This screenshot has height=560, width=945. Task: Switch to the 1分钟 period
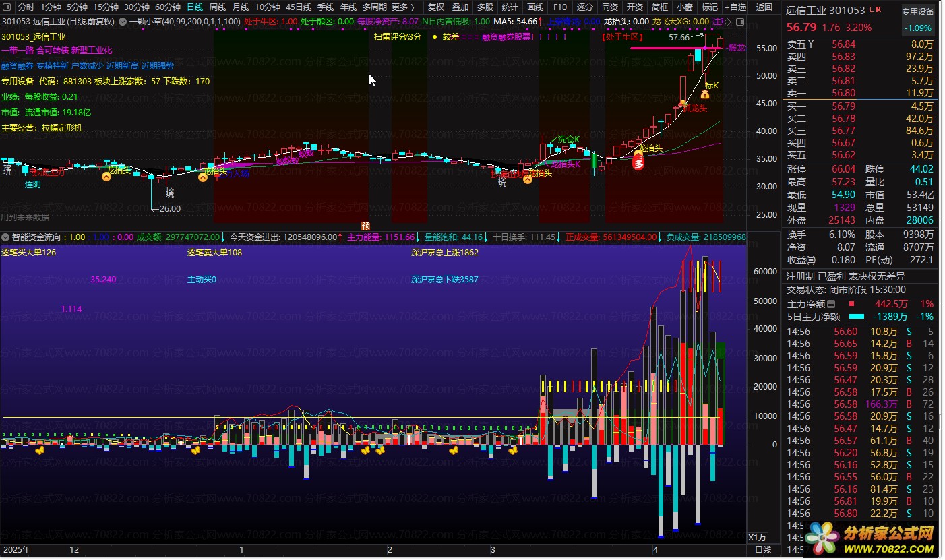tap(51, 7)
